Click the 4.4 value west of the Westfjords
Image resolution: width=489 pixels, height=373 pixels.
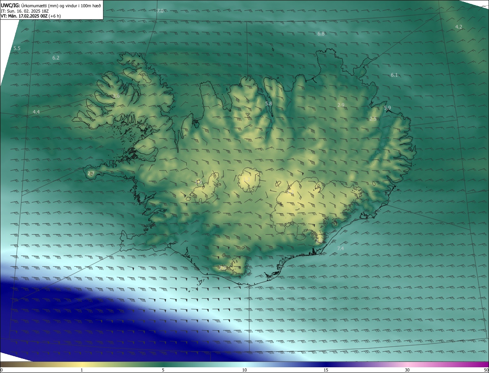pyautogui.click(x=36, y=112)
